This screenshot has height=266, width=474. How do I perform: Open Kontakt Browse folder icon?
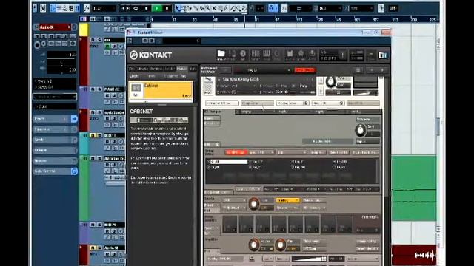click(x=221, y=55)
